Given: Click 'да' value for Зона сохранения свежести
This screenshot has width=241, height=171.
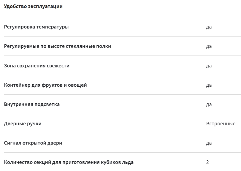Looking at the screenshot, I should tap(209, 66).
